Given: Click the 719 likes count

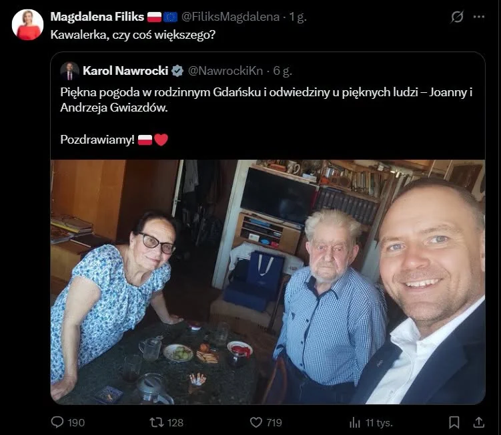Looking at the screenshot, I should tap(274, 422).
